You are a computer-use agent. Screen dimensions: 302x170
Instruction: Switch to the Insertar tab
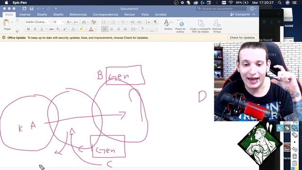25,15
